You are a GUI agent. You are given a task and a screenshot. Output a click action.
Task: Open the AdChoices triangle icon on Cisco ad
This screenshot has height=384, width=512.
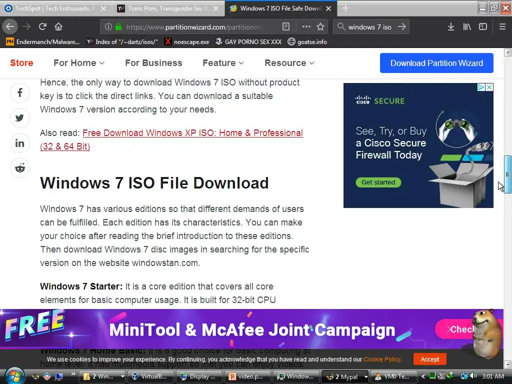[x=481, y=87]
